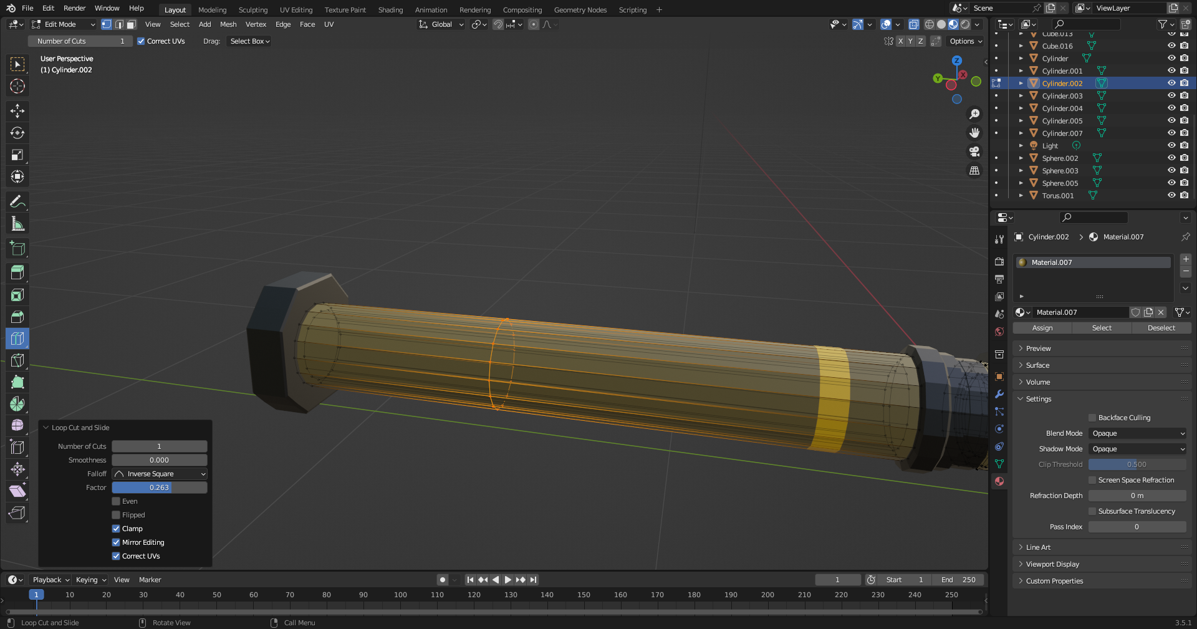This screenshot has height=629, width=1197.
Task: Open the Shadow Mode dropdown
Action: (x=1138, y=449)
